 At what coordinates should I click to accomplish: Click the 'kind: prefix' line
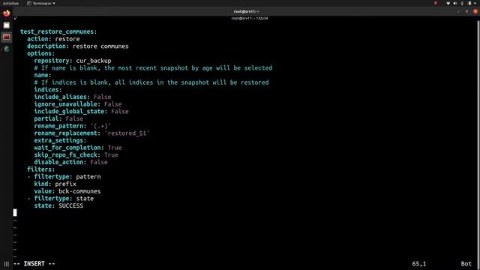(x=55, y=184)
